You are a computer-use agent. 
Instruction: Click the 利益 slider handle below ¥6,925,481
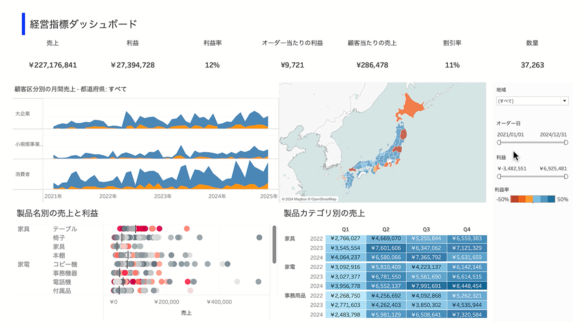566,177
